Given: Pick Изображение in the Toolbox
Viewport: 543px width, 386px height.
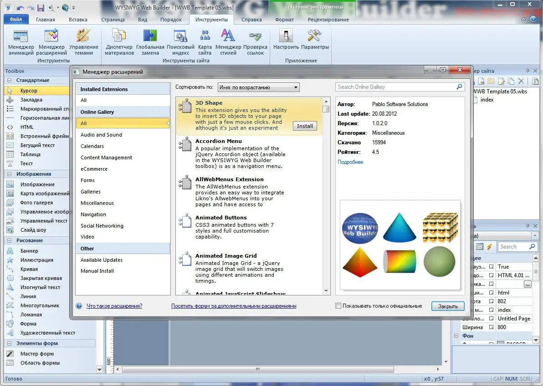Looking at the screenshot, I should [37, 184].
